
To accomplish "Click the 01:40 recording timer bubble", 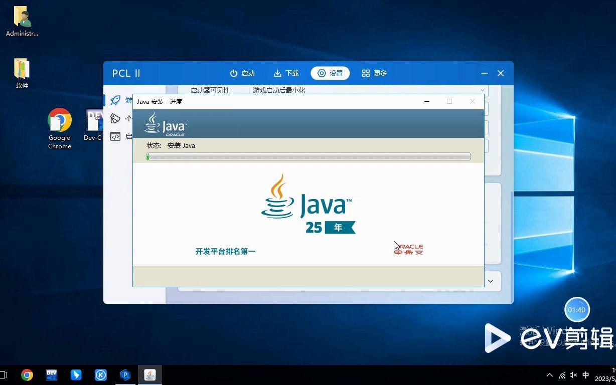I will (577, 310).
